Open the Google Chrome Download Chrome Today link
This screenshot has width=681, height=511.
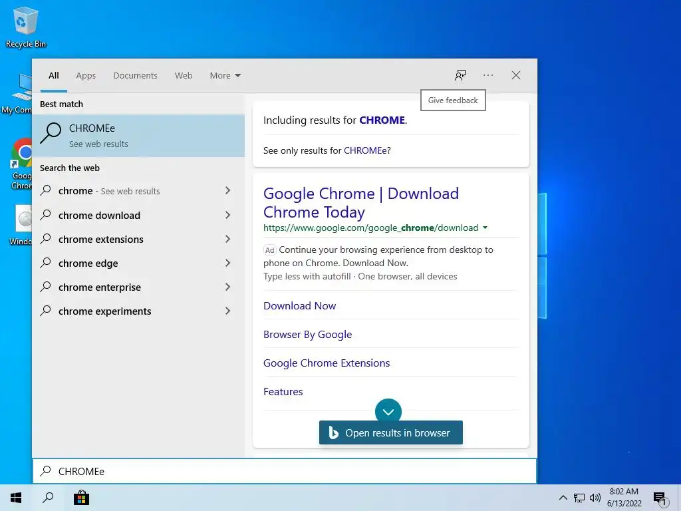click(x=361, y=203)
